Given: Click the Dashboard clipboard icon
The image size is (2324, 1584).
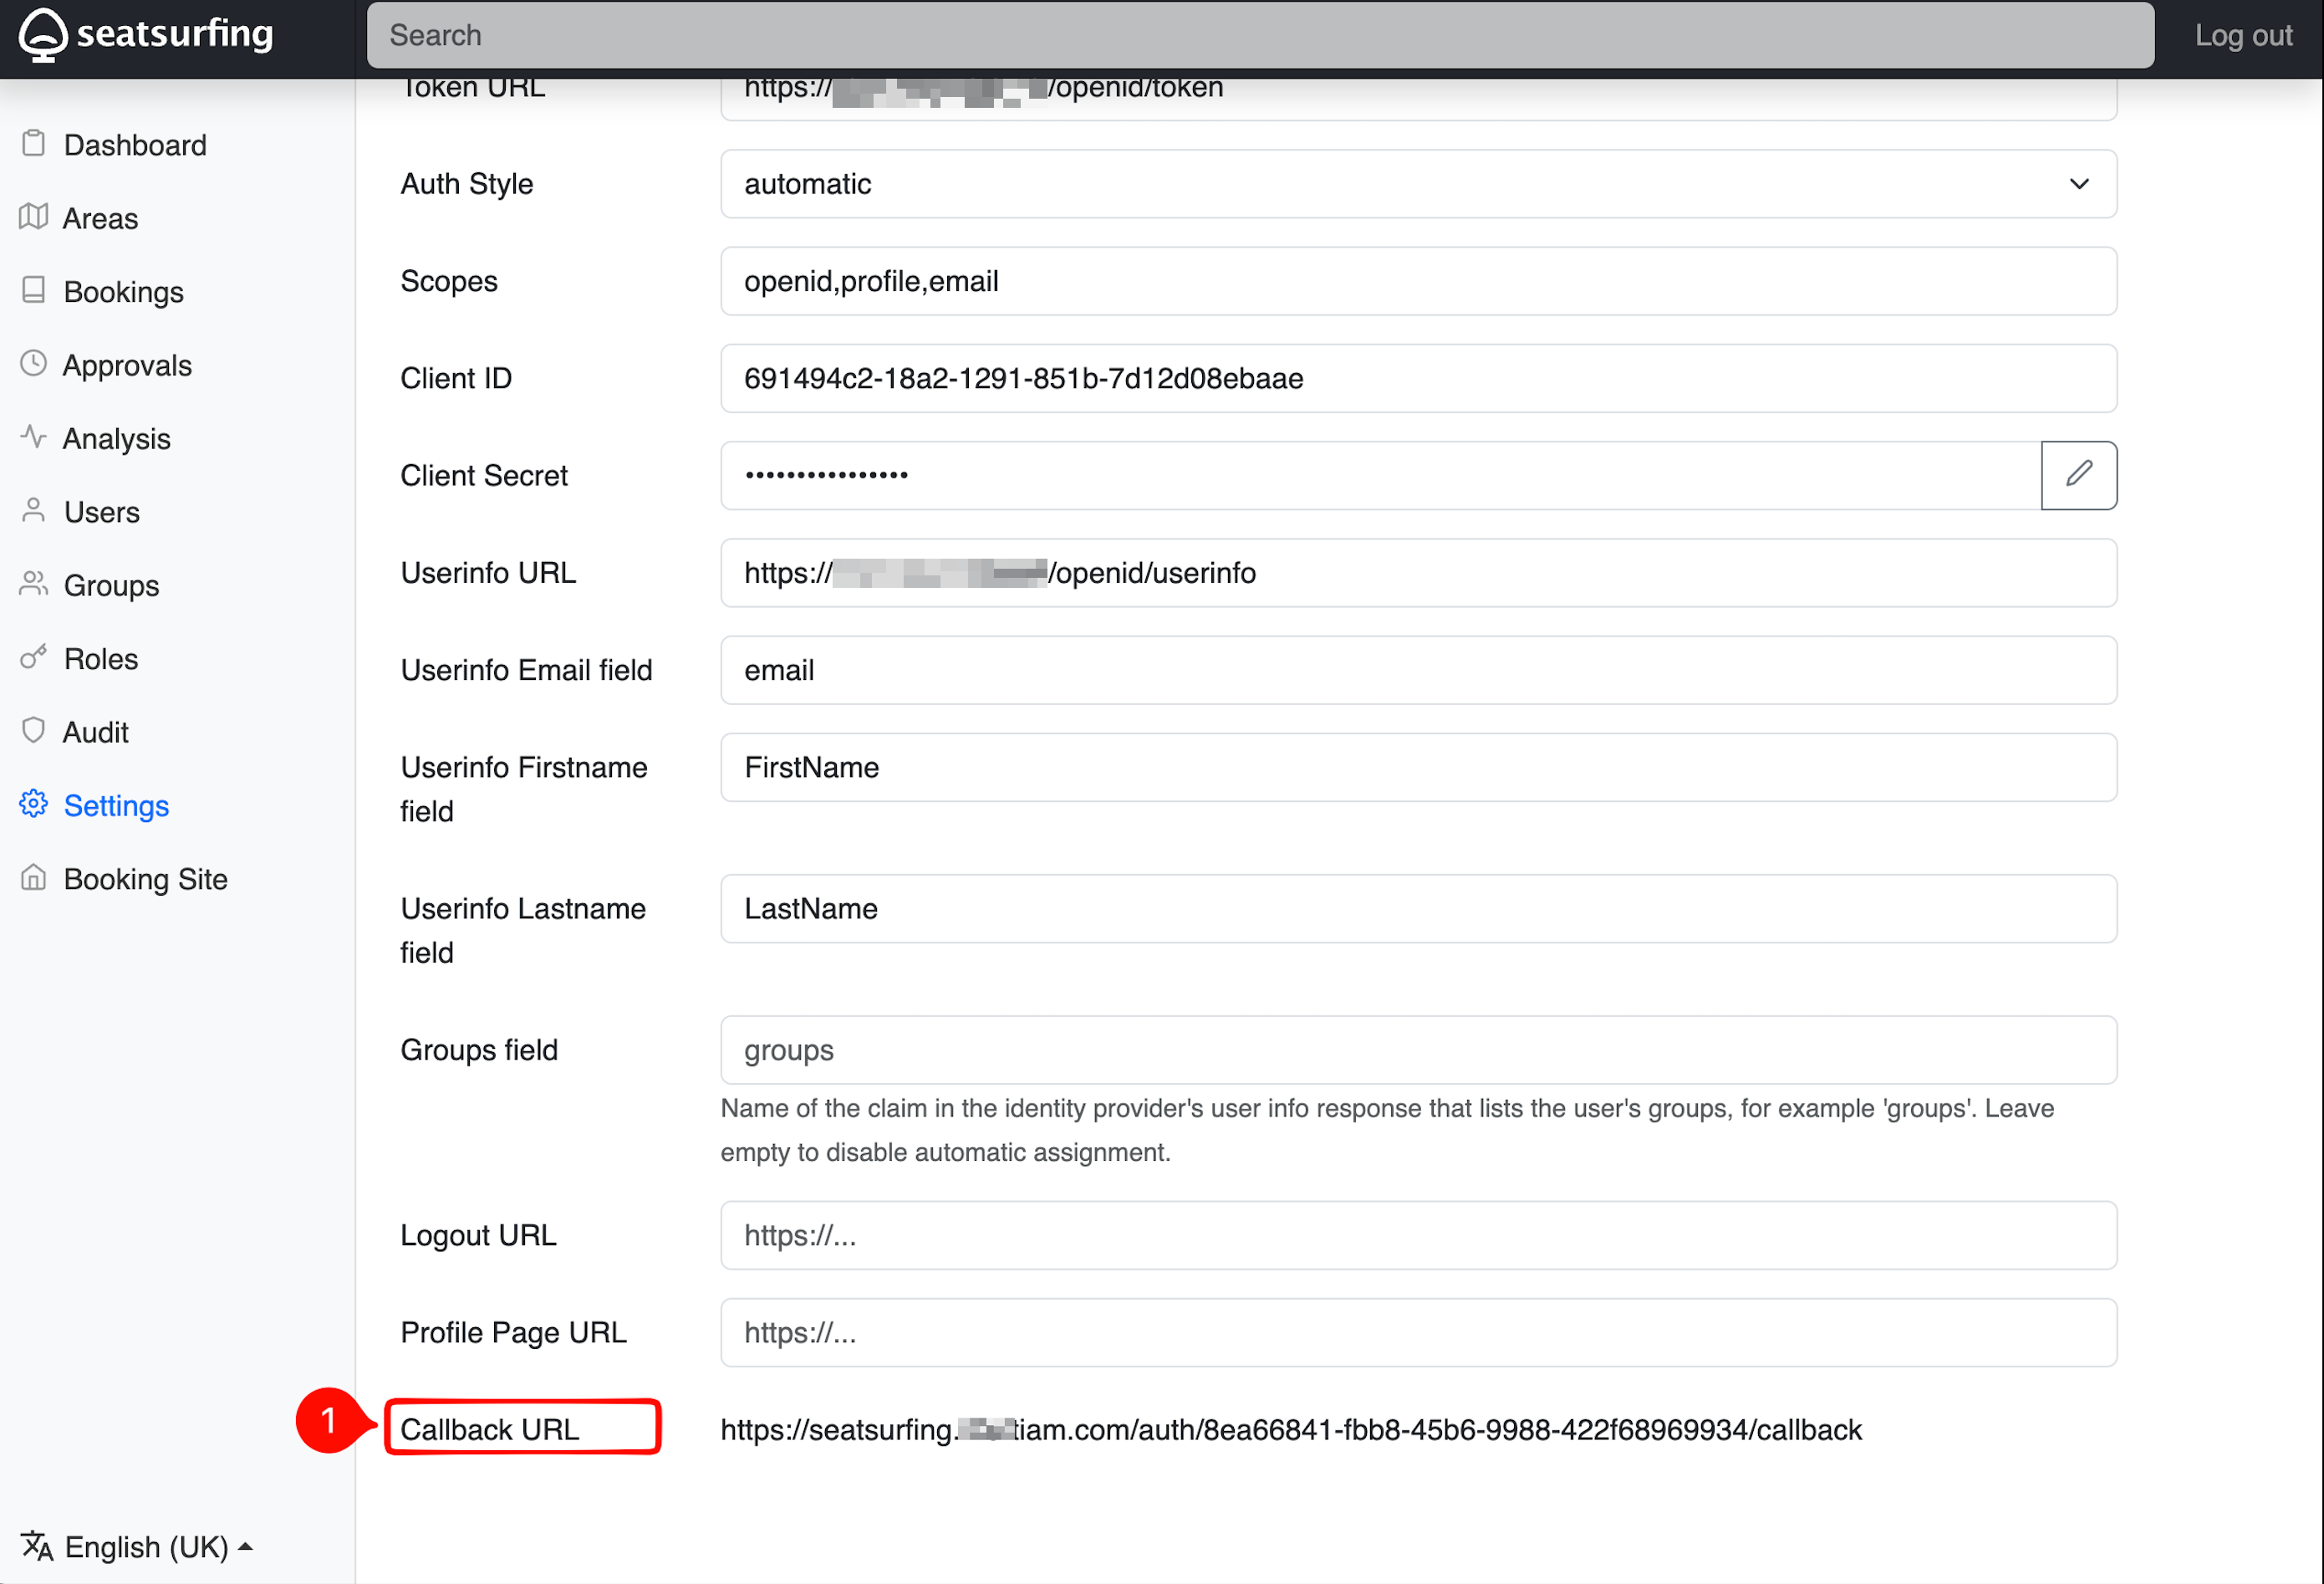Looking at the screenshot, I should 34,144.
